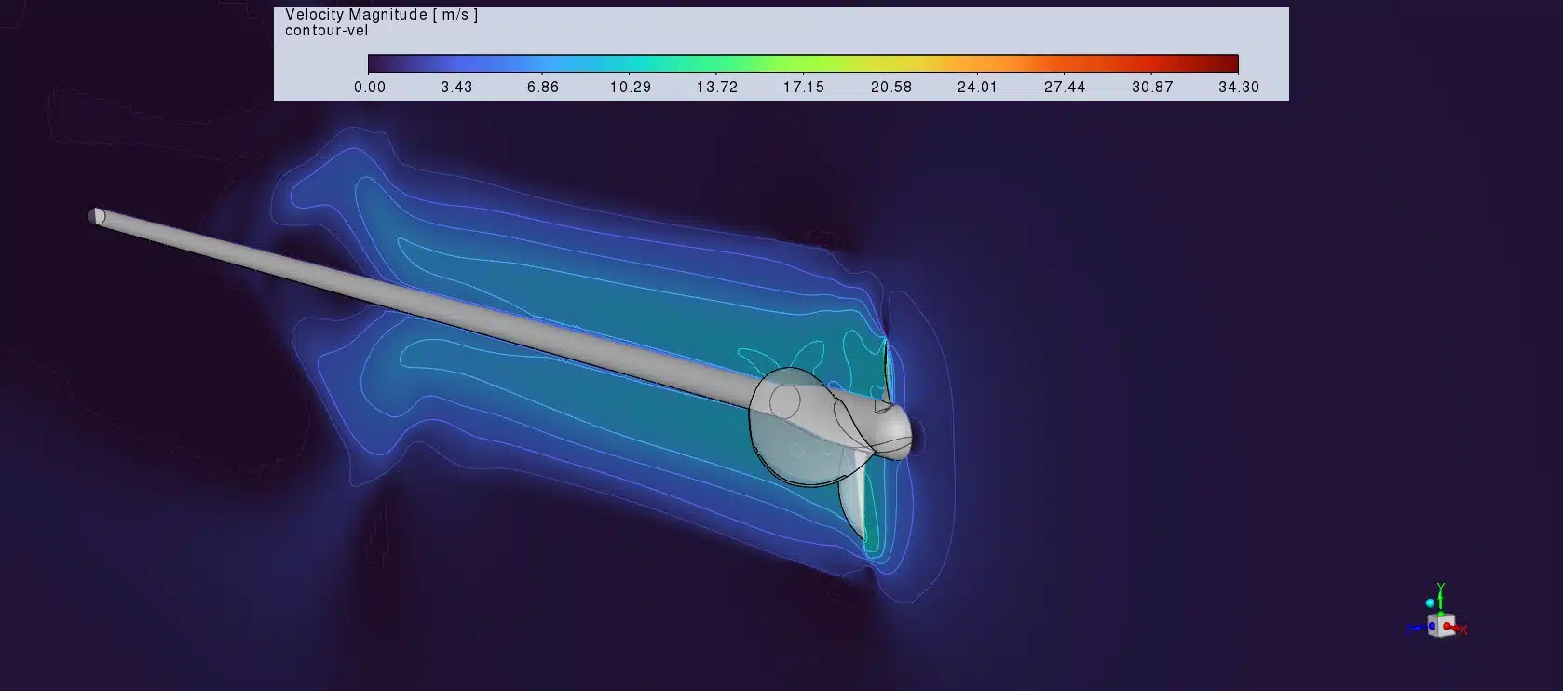Click the Velocity Magnitude [ m/s ] title
The width and height of the screenshot is (1563, 691).
pyautogui.click(x=381, y=15)
